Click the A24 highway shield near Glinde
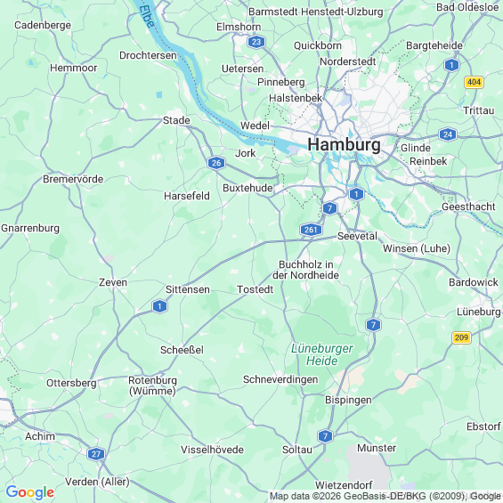This screenshot has height=503, width=503. [x=448, y=134]
